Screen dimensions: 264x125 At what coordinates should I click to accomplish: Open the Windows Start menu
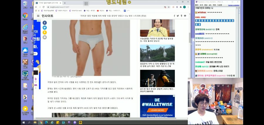pos(23,122)
